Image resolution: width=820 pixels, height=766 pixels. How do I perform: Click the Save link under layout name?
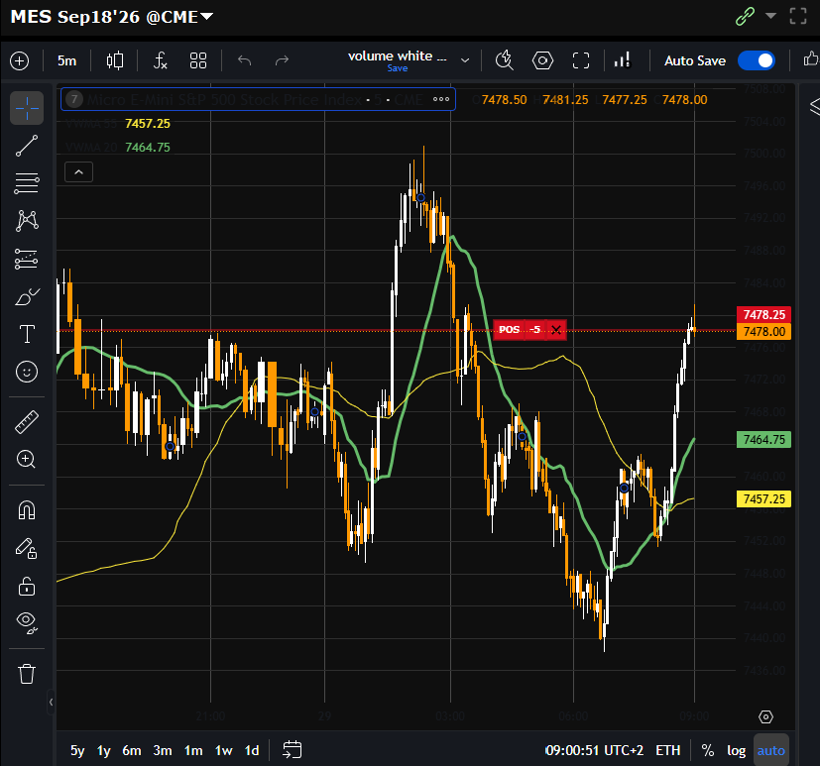click(398, 68)
